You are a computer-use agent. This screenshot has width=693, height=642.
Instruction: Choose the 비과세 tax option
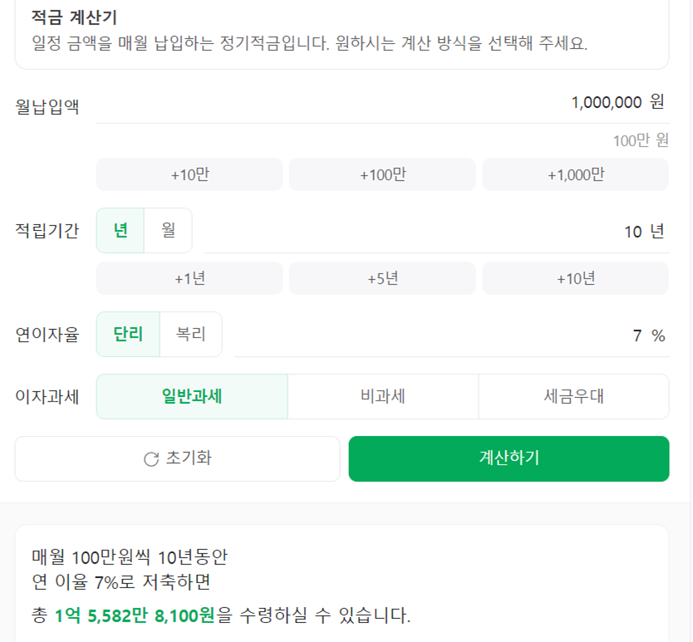click(x=383, y=396)
